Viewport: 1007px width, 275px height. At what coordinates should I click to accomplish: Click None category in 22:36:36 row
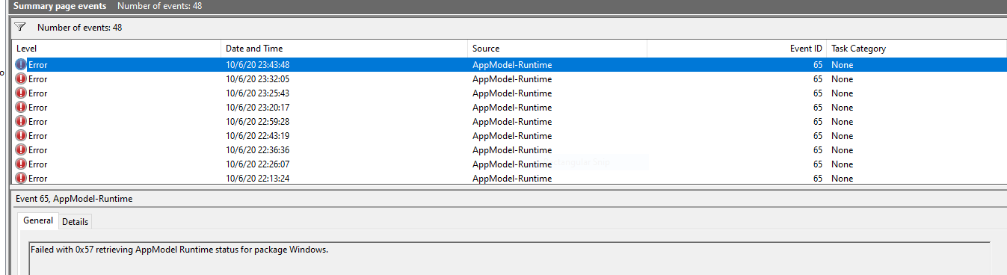842,150
